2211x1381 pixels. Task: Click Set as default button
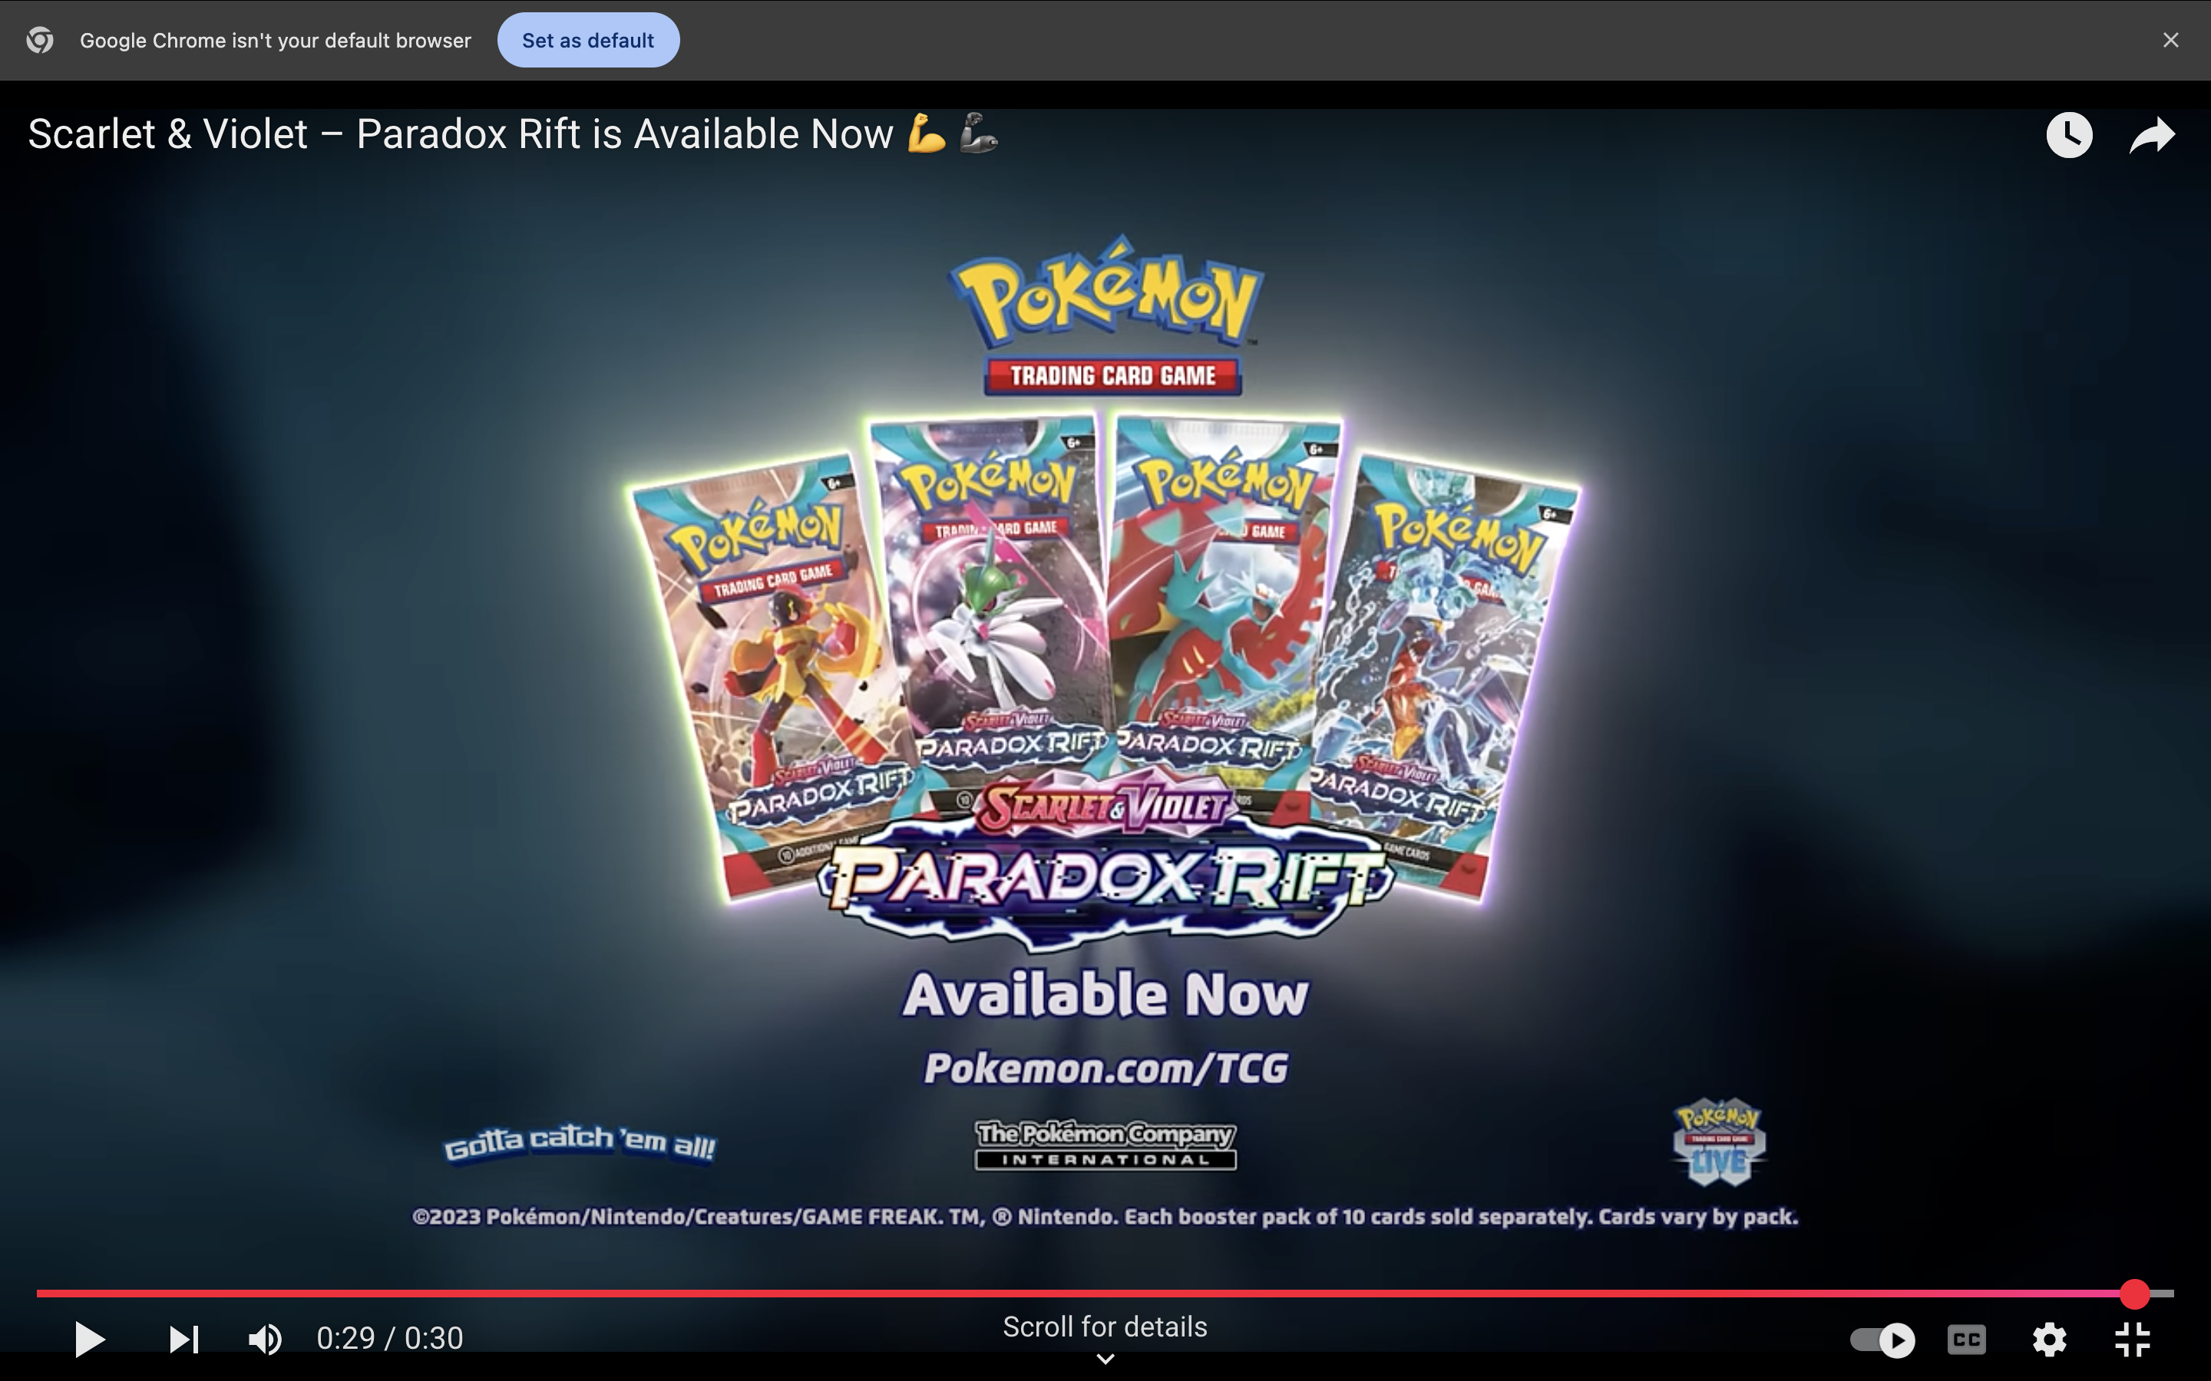(x=587, y=40)
